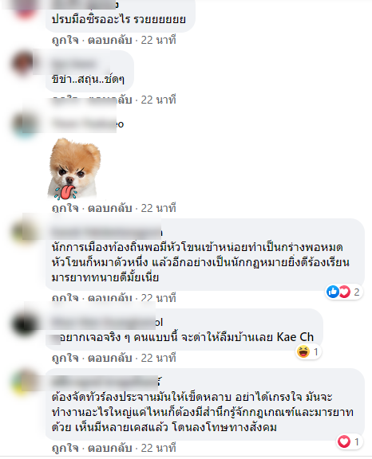This screenshot has height=459, width=372.
Task: Open the laughing emoji reaction count
Action: coord(308,351)
